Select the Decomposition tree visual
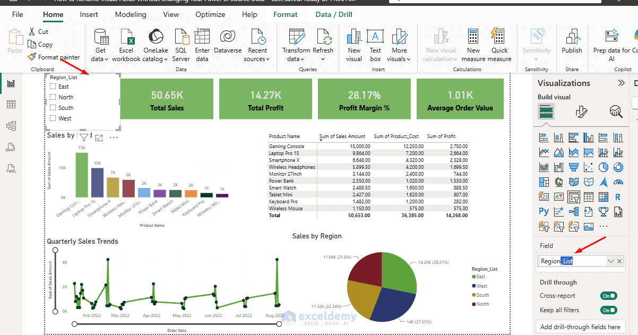 tap(574, 212)
